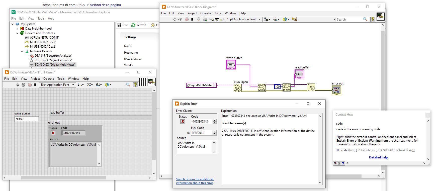Click the 100 byte count constant
The image size is (439, 191).
277,87
